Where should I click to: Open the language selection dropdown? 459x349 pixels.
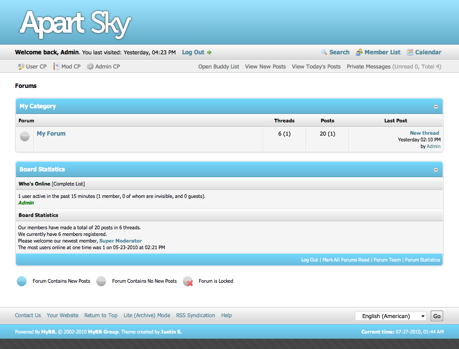pyautogui.click(x=391, y=316)
